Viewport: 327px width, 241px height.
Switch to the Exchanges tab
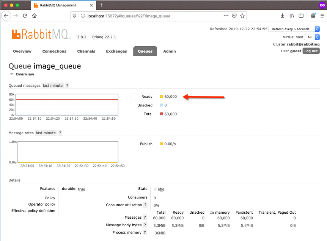pyautogui.click(x=116, y=51)
